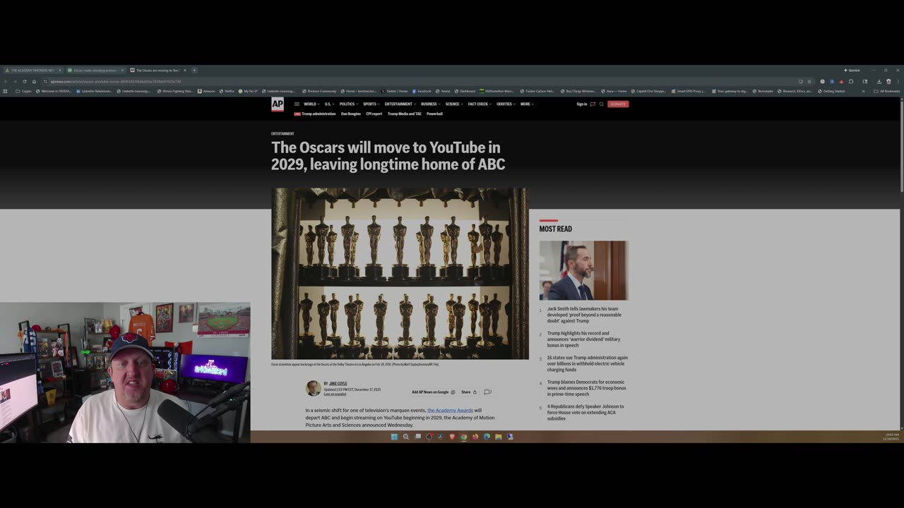Expand the SPORTS menu
Viewport: 904px width, 508px height.
point(371,104)
